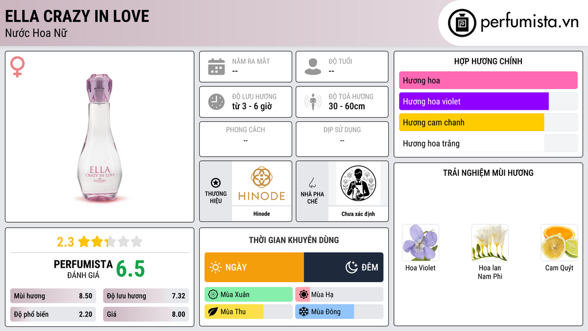This screenshot has width=588, height=331.
Task: Select the Hương hoa trắng accord bar
Action: [488, 143]
